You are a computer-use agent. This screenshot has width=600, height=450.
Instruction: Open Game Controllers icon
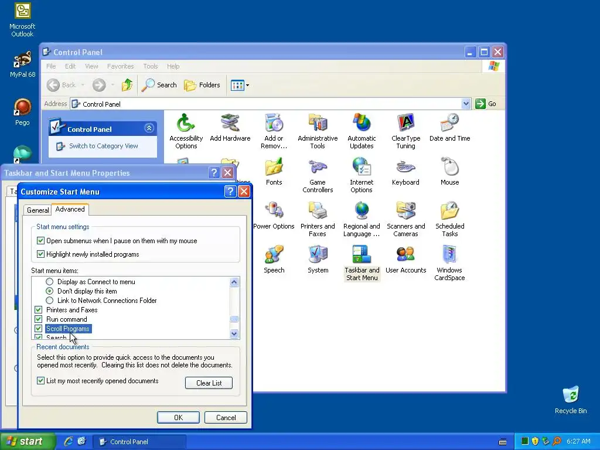(x=318, y=175)
